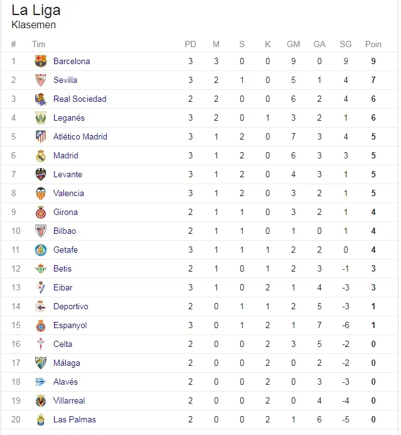Screen dimensions: 401x435
Task: Open the Levante team link
Action: pos(68,174)
